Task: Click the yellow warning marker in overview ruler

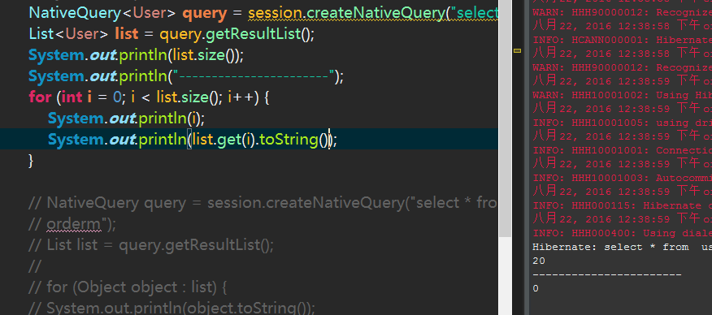Action: (517, 51)
